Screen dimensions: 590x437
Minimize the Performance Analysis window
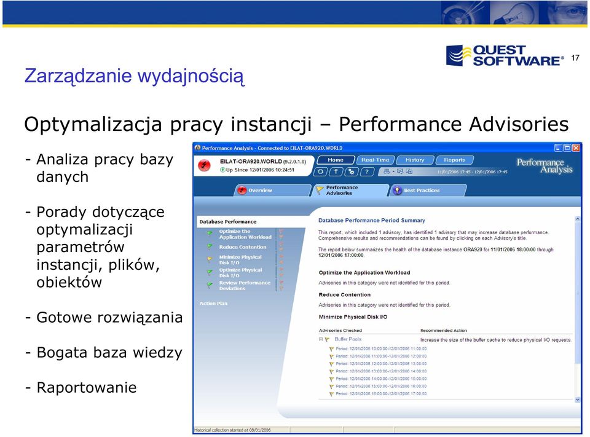coord(559,148)
